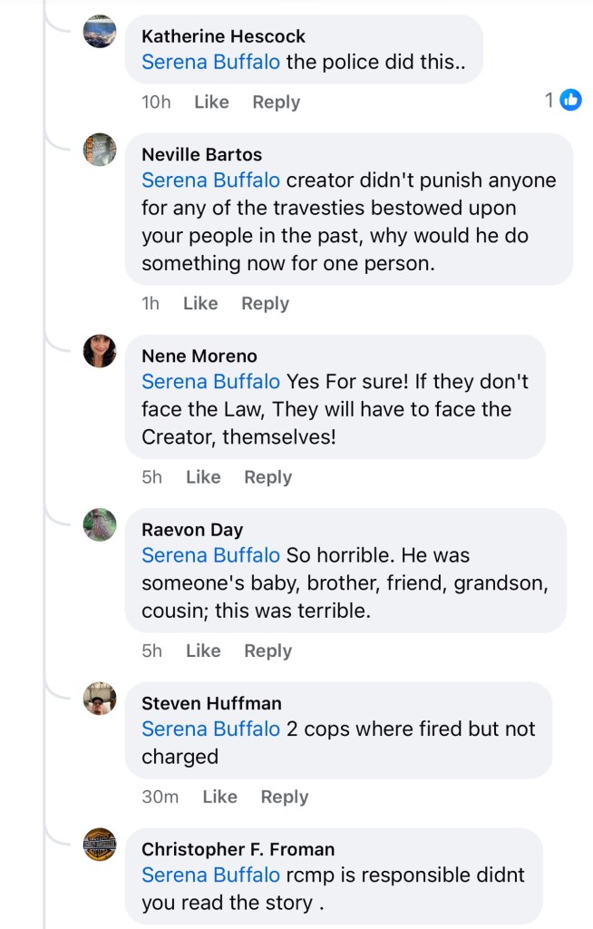The image size is (593, 929).
Task: Click the 30m timestamp under Steven's comment
Action: click(160, 797)
